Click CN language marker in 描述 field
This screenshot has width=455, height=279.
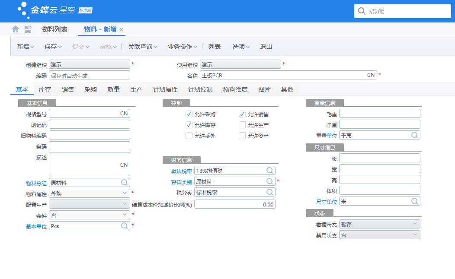click(x=124, y=165)
